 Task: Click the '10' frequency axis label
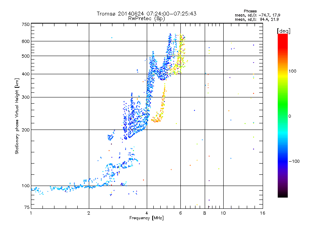(223, 213)
